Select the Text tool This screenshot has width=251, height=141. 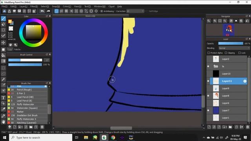coord(4,98)
